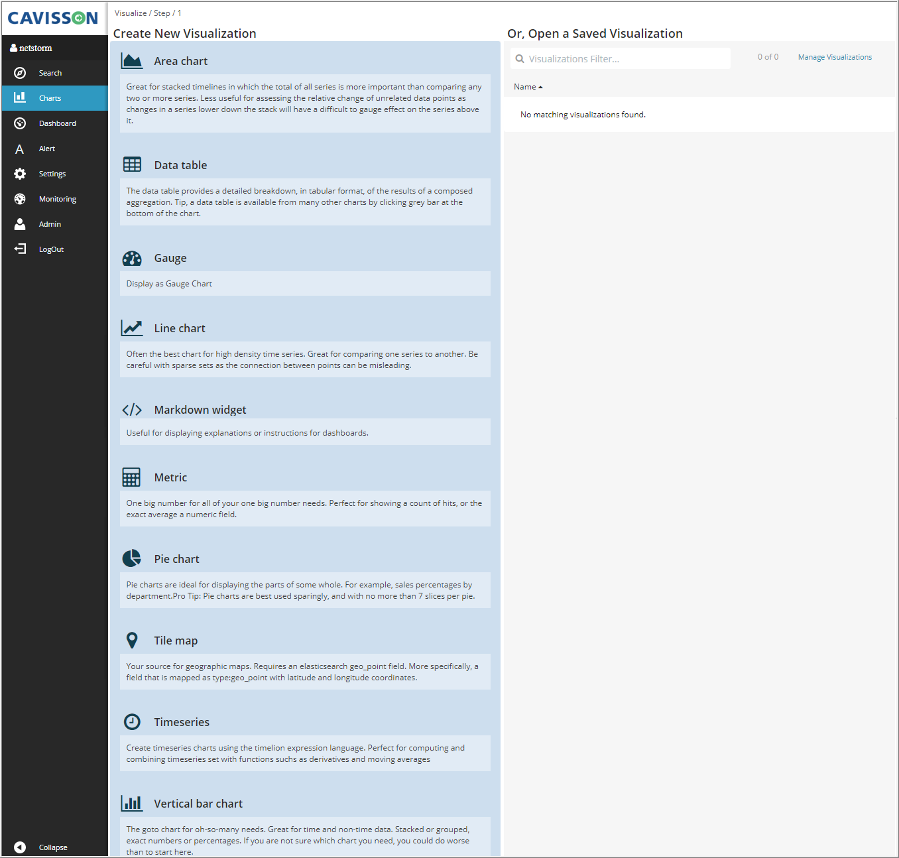Click the 'One big number' Metric description

pos(304,509)
